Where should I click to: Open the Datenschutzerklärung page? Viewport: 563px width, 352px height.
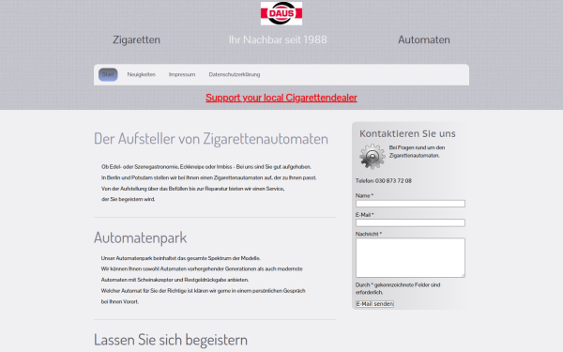pyautogui.click(x=235, y=74)
